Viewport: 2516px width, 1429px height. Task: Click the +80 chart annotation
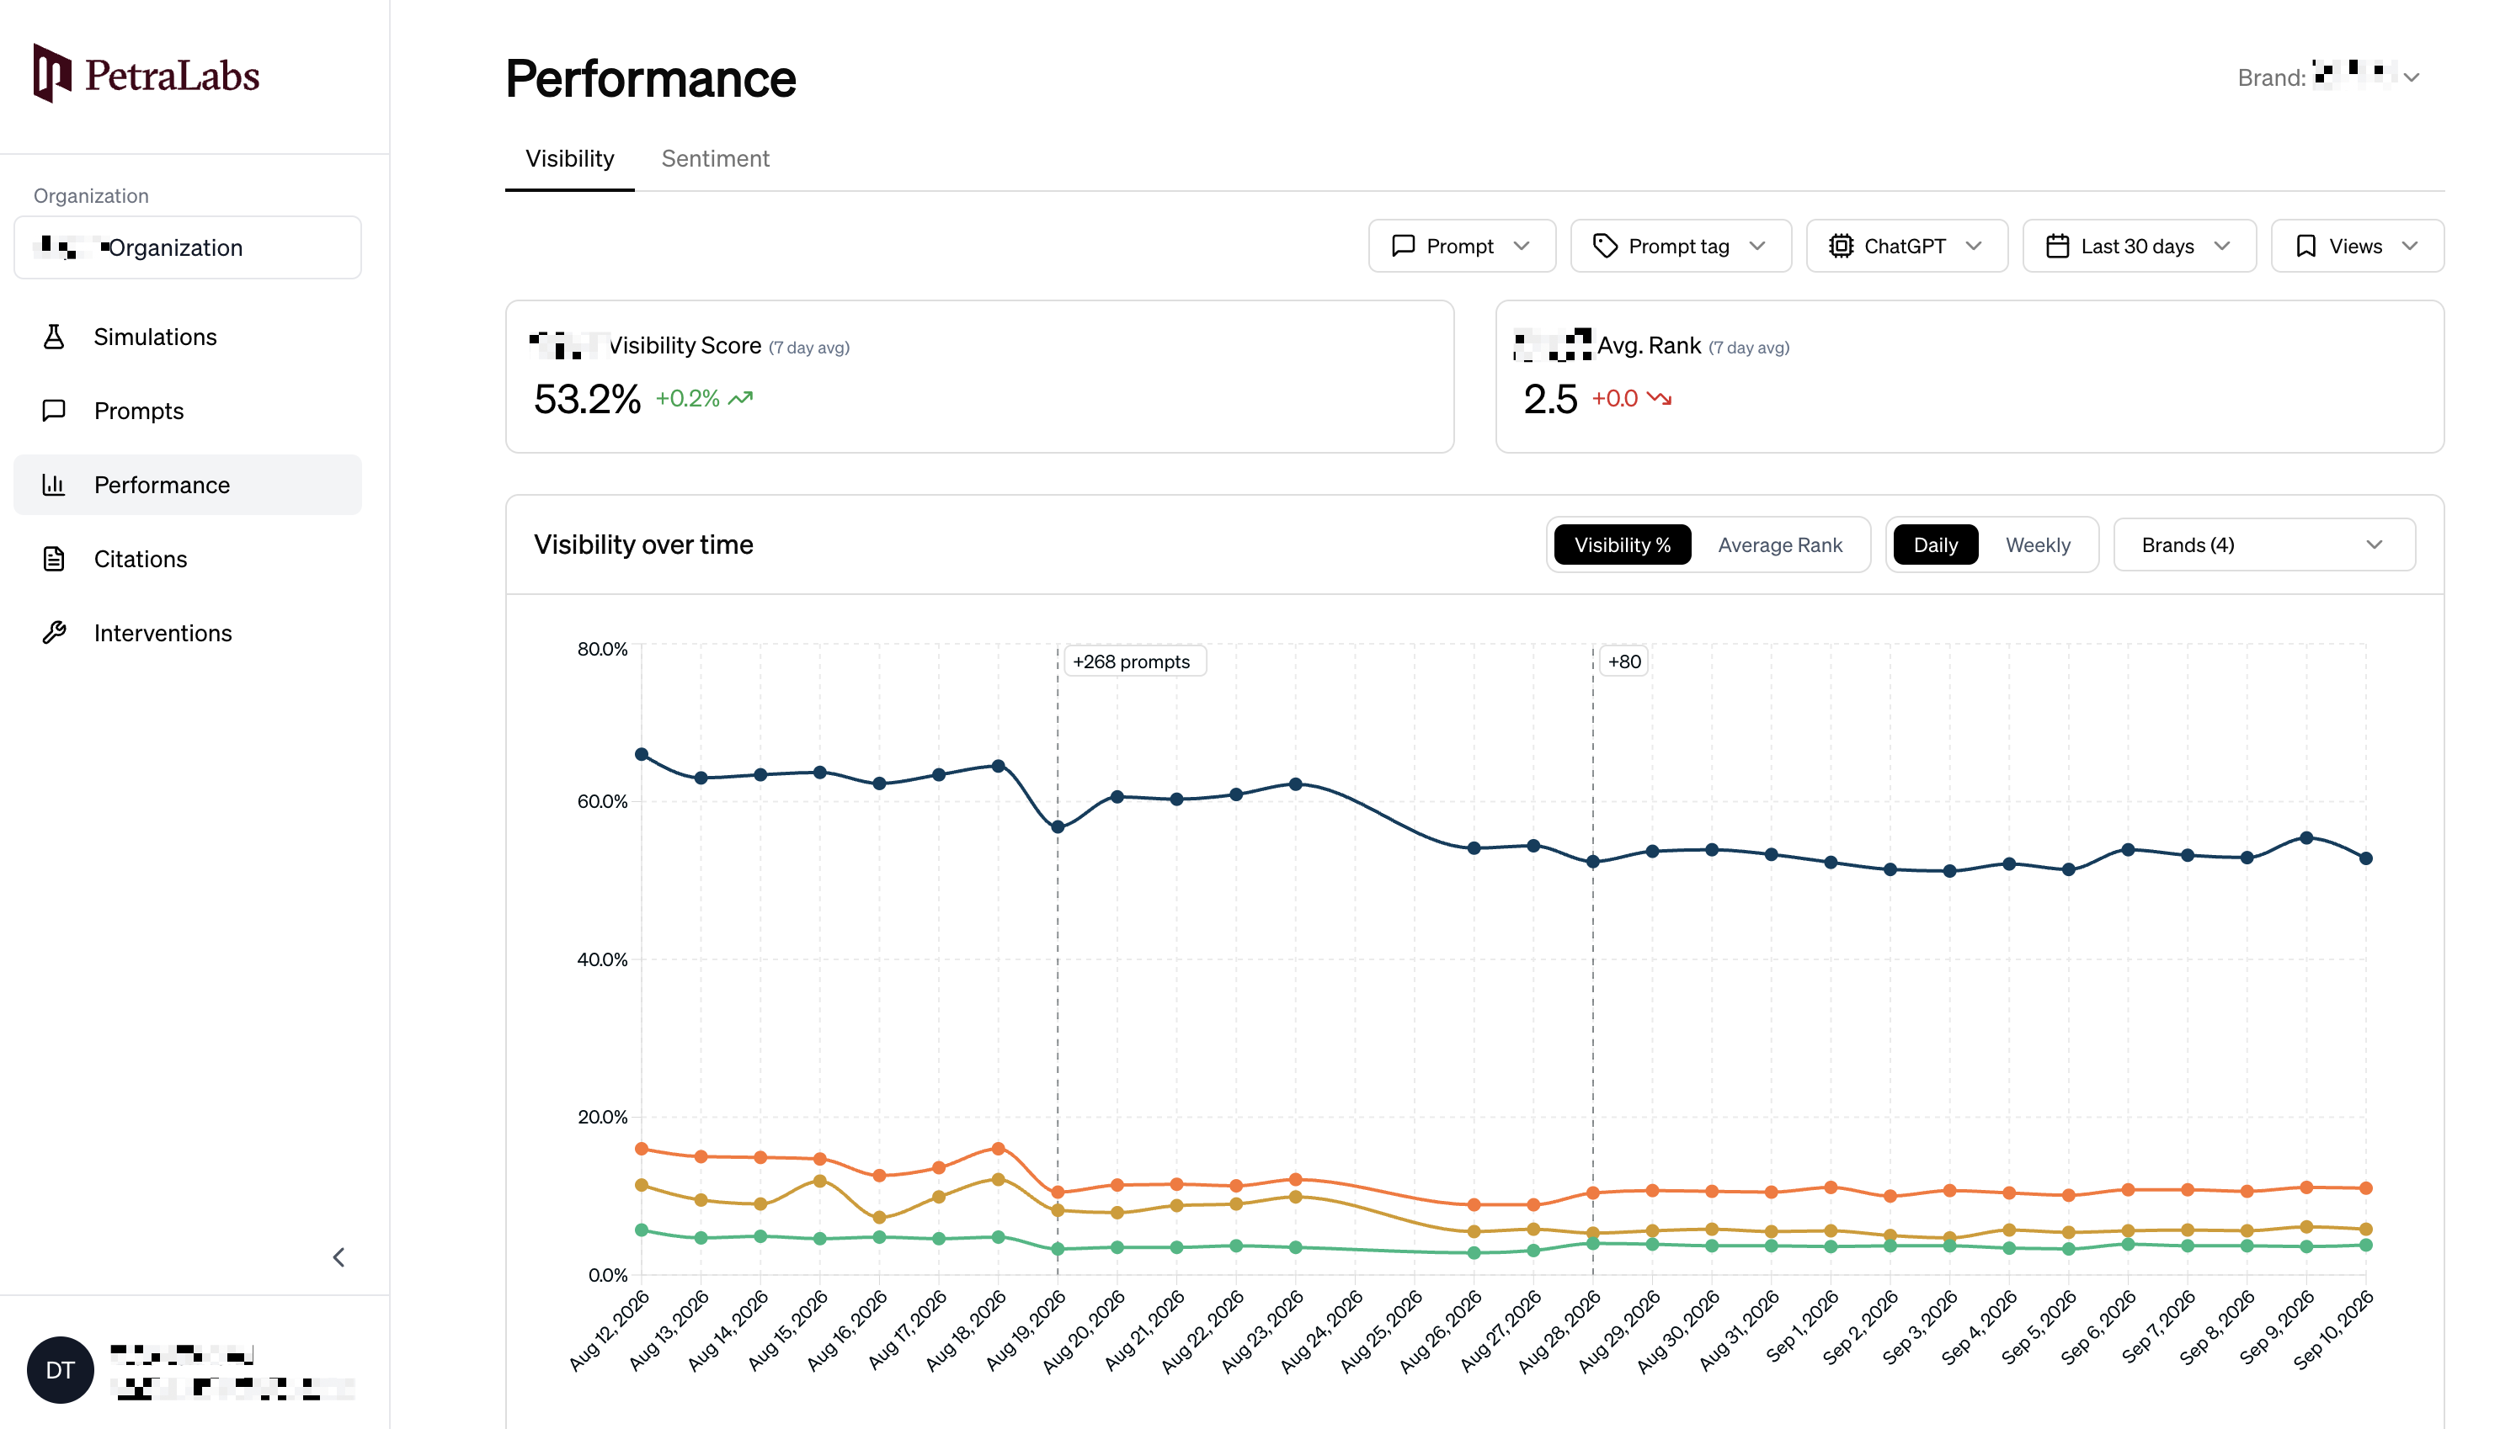point(1623,661)
